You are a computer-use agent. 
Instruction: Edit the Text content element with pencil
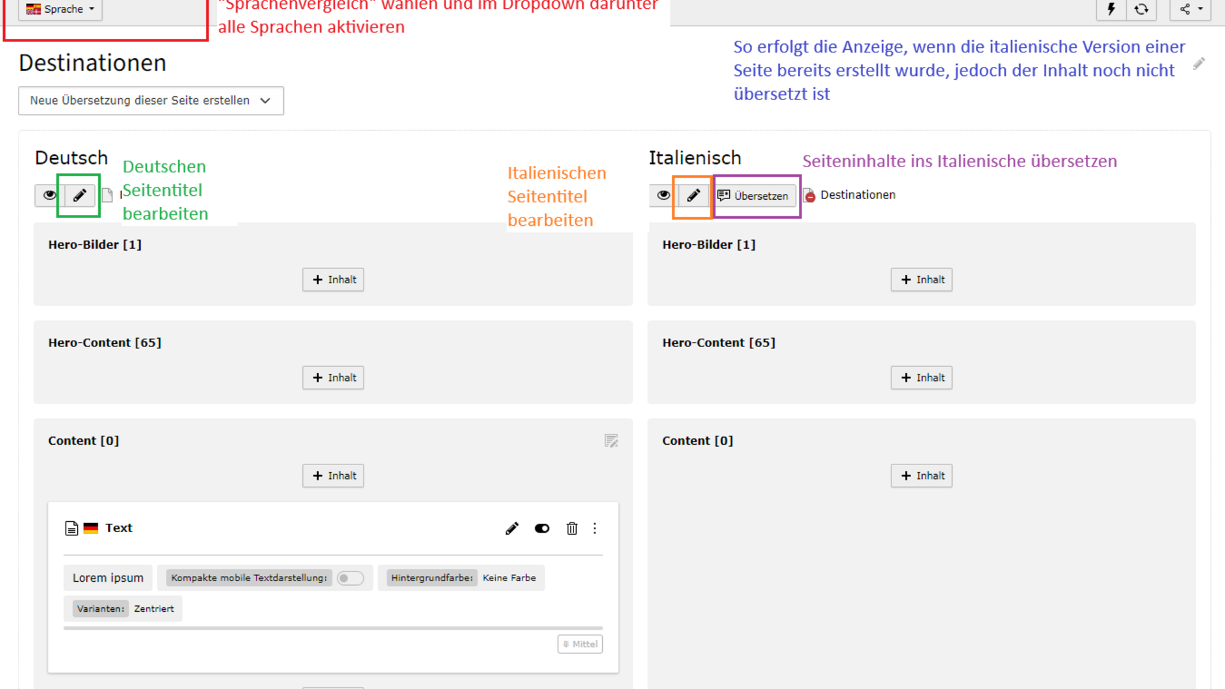(x=512, y=528)
